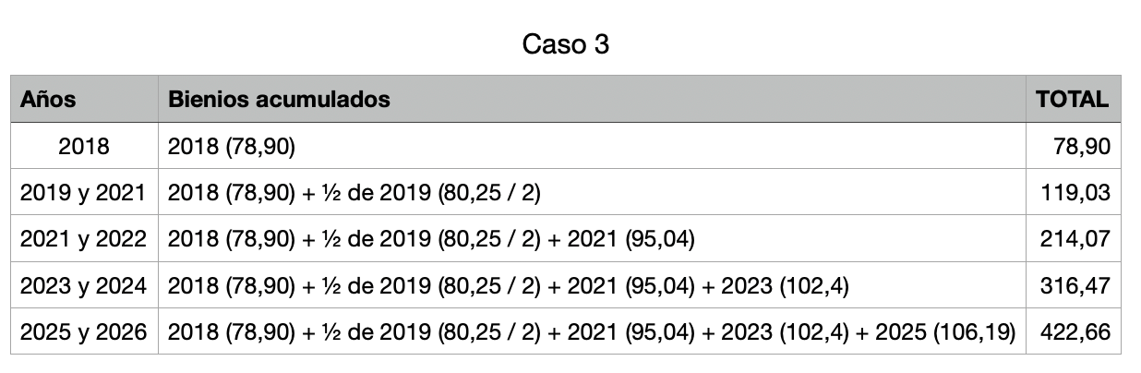Click the '2019 y 2021' year cell
1141x373 pixels.
[84, 193]
